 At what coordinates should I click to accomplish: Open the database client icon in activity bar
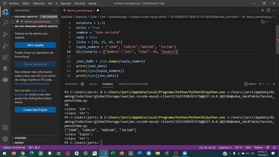5,68
